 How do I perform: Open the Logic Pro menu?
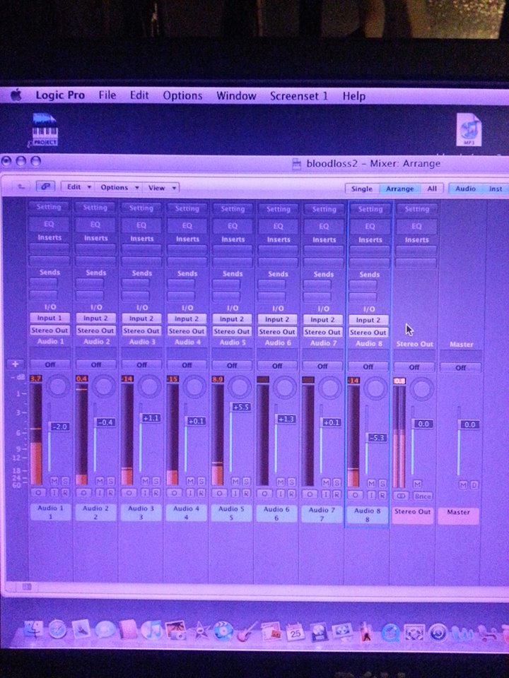click(59, 95)
